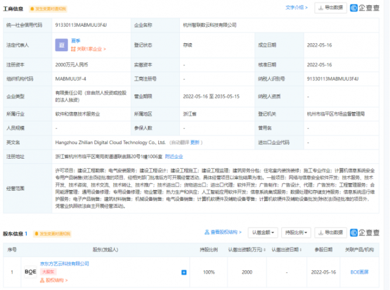Click the BOE shareholder logo thumbnail
Screen dimensions: 390x290
30,272
